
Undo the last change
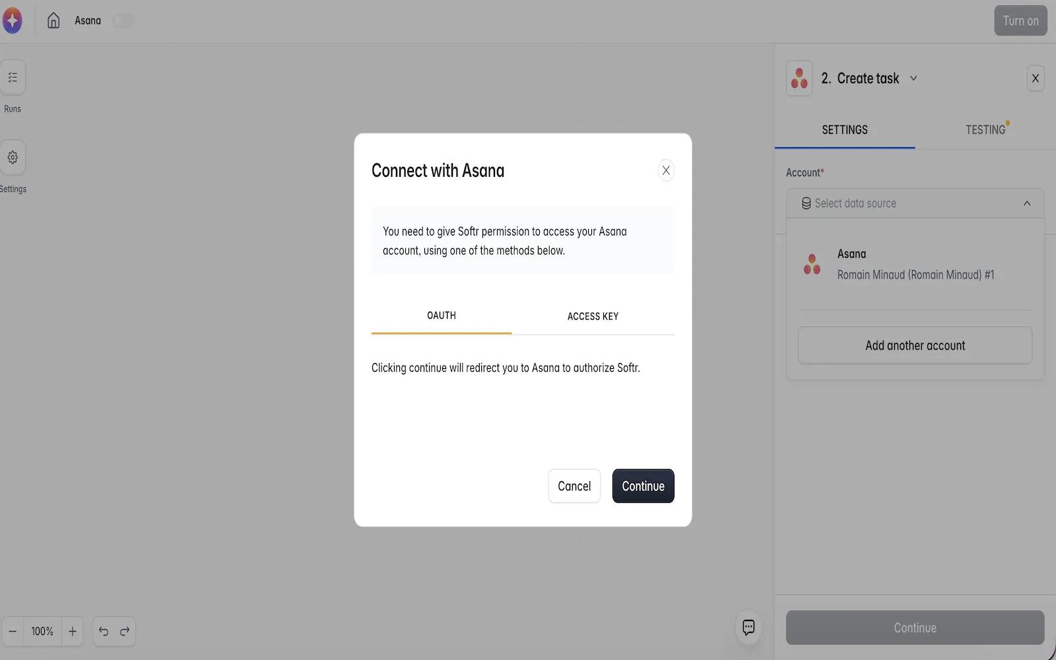point(104,632)
